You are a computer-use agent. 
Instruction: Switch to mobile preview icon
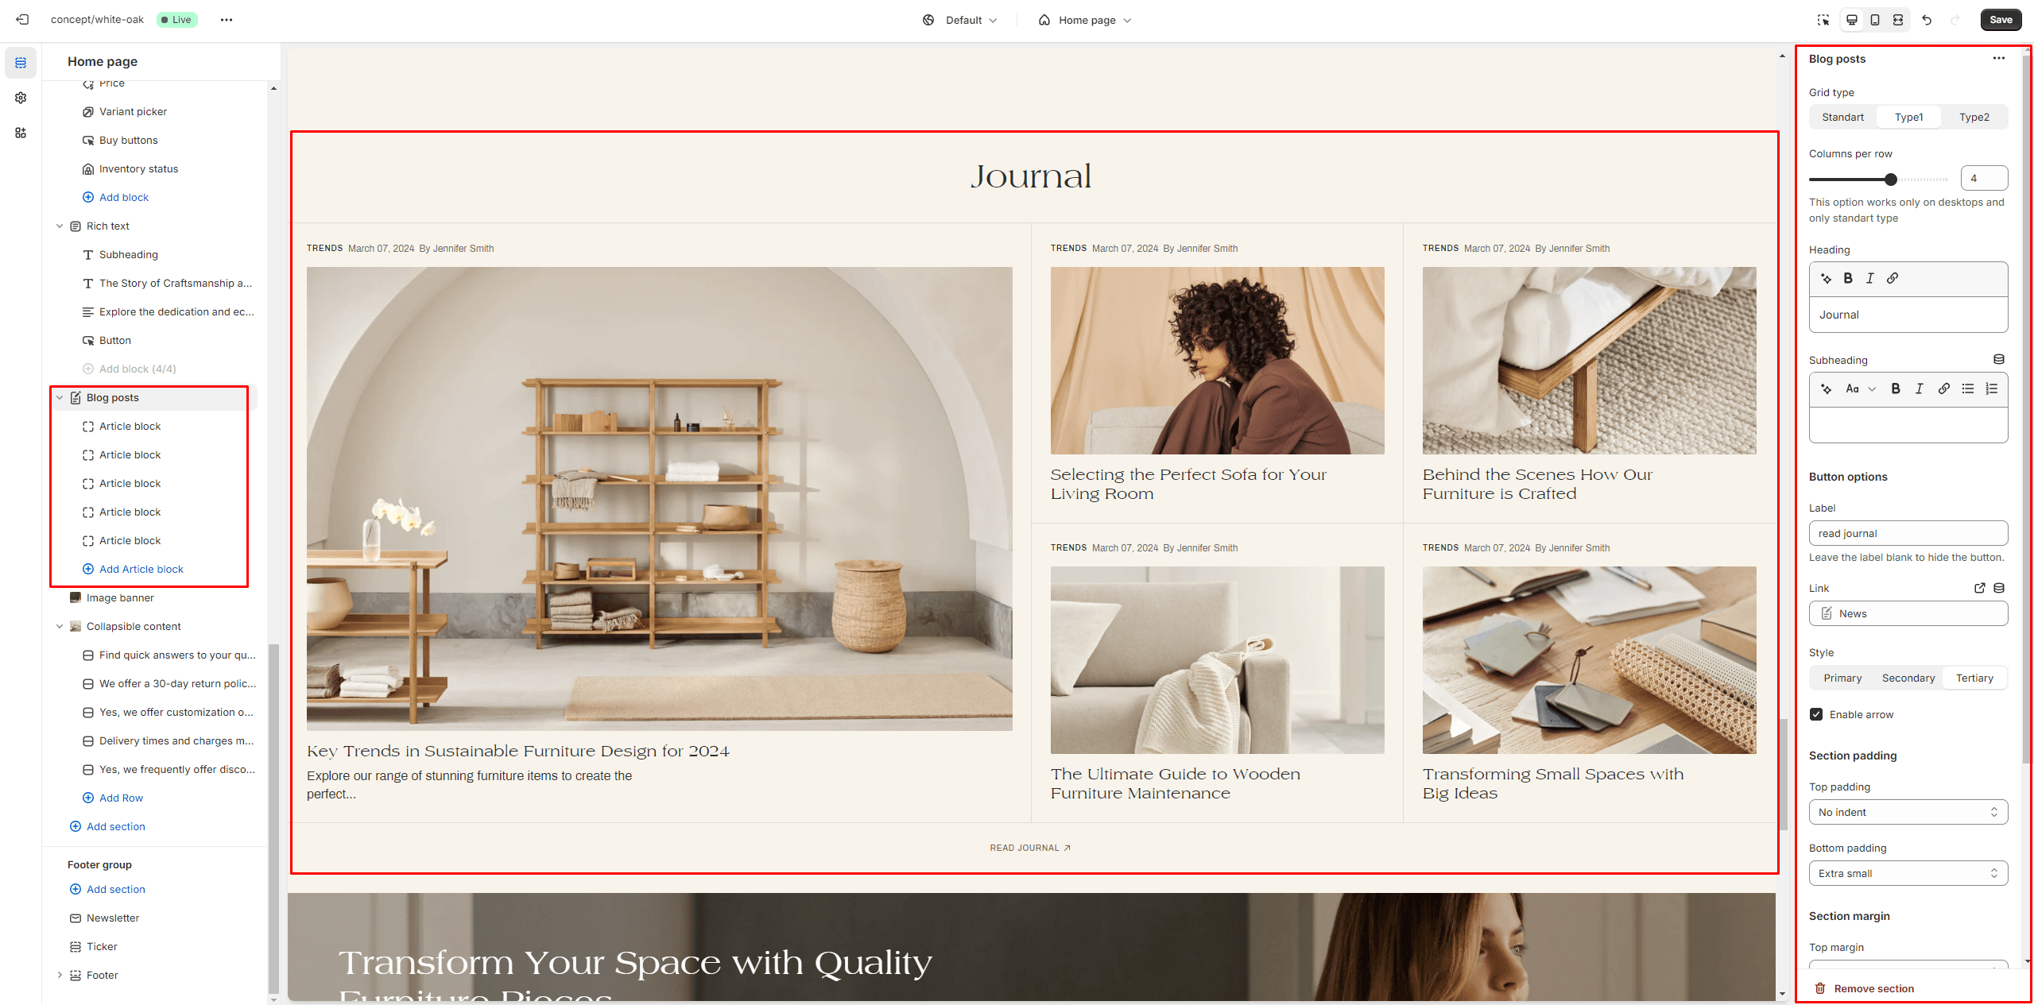(x=1875, y=20)
